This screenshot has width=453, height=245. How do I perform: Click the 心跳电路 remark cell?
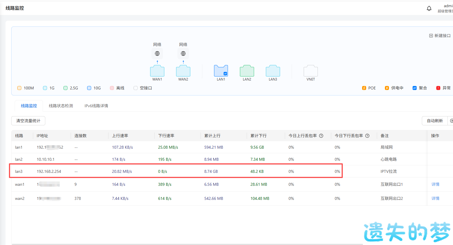click(x=389, y=159)
